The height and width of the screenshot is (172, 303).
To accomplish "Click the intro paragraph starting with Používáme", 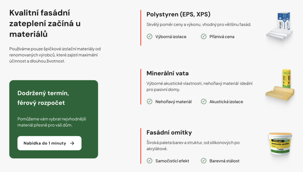I will click(x=55, y=55).
